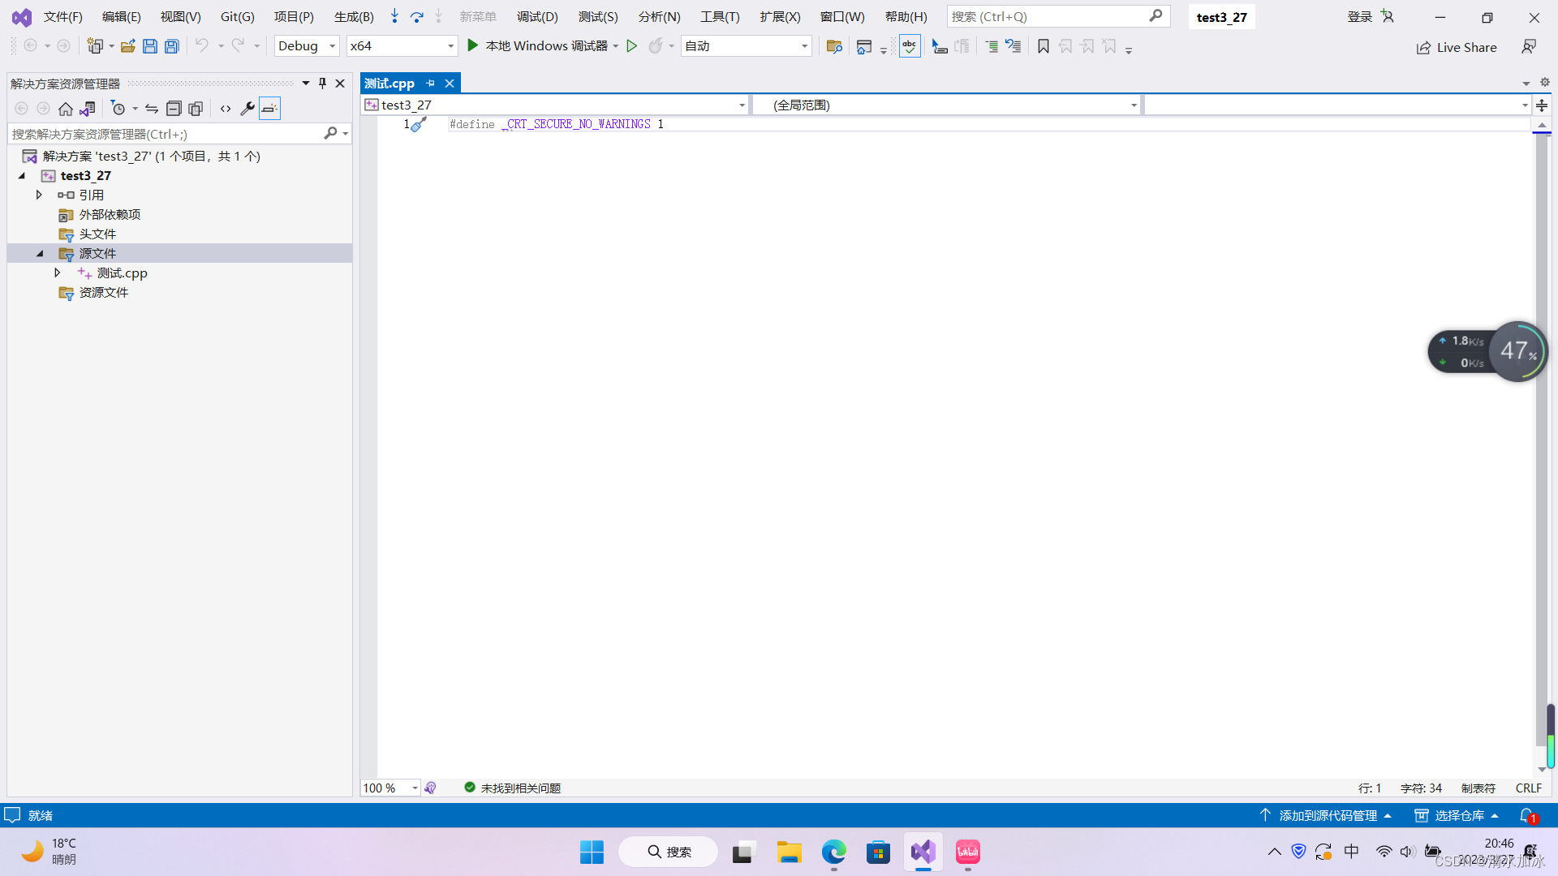Open the 生成(B) build menu
The image size is (1558, 876).
pos(354,16)
